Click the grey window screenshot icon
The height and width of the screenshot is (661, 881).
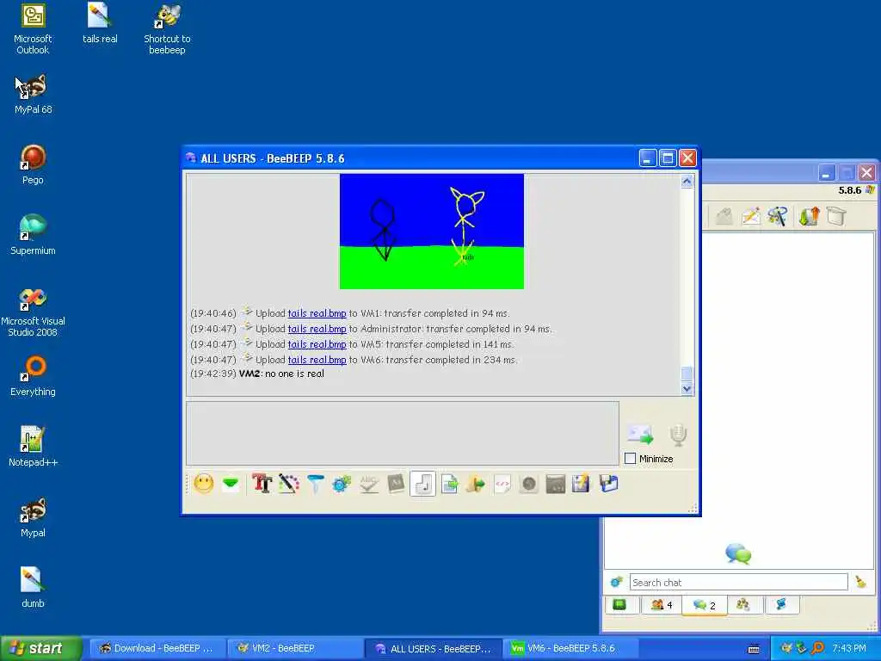tap(555, 484)
